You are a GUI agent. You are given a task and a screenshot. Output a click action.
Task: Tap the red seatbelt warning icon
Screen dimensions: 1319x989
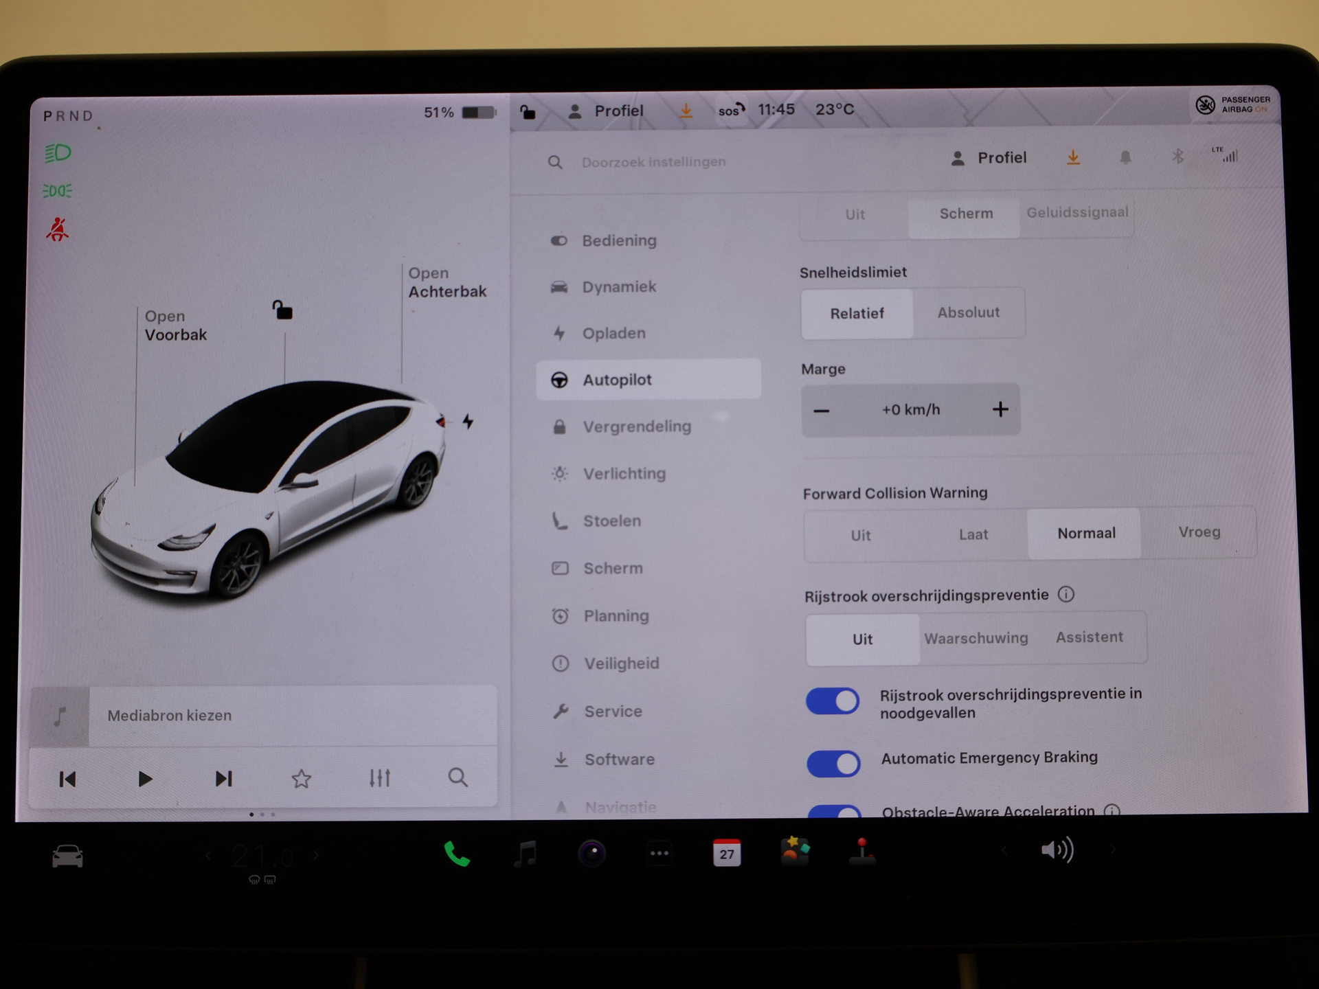(x=58, y=229)
